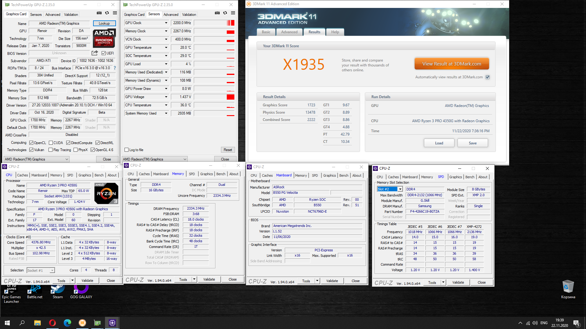Toggle the UEFI checkbox
Screen dimensions: 586x329
click(104, 53)
